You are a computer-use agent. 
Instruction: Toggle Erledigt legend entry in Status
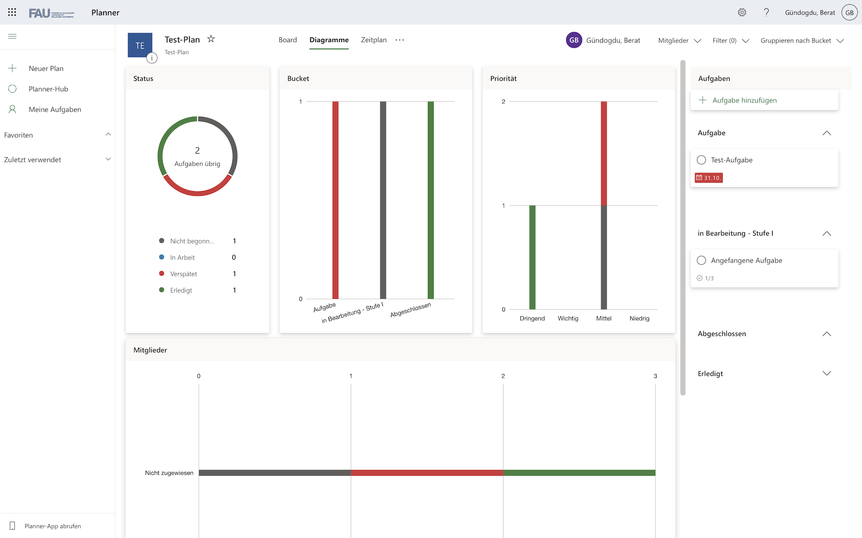[198, 290]
